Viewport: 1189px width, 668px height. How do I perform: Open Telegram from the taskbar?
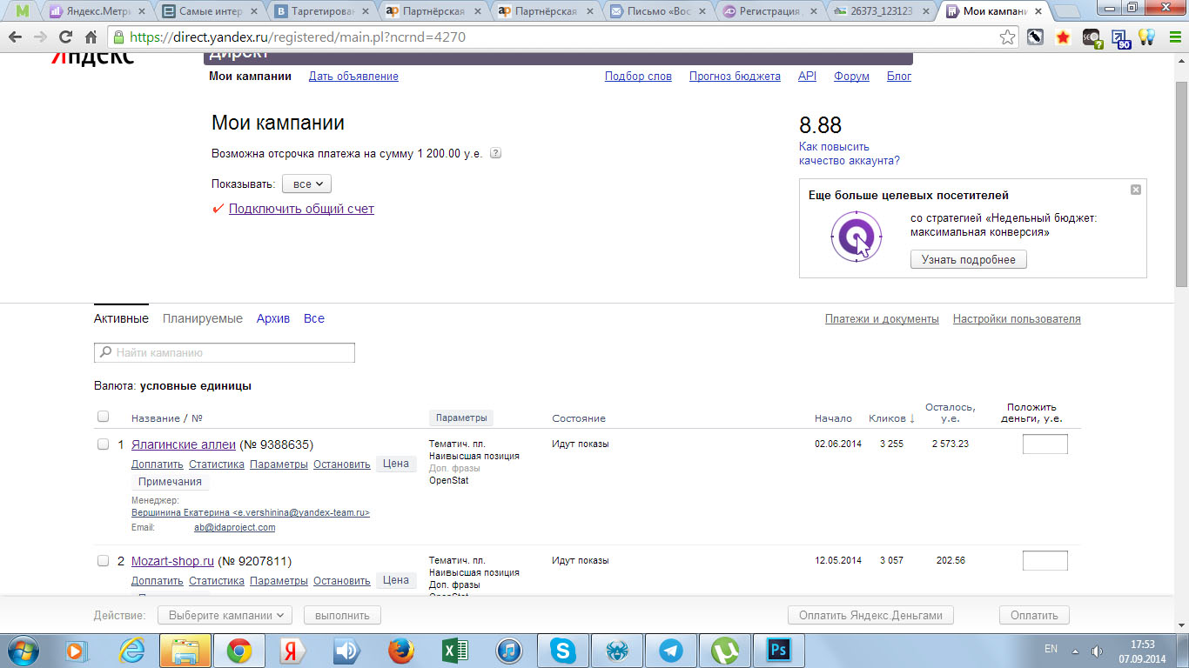[671, 650]
